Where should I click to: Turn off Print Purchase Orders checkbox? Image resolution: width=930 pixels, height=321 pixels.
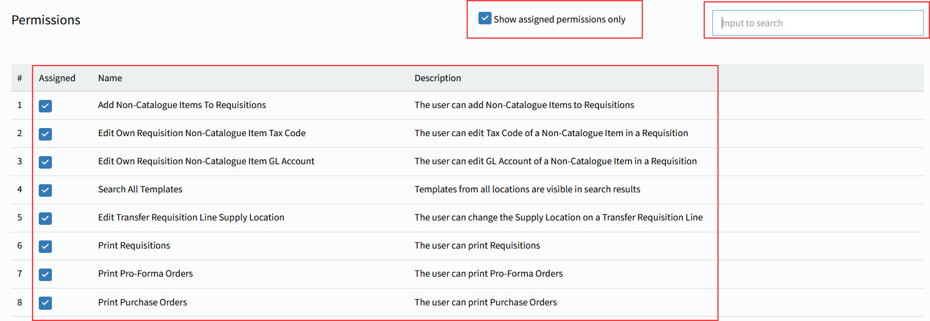point(45,303)
